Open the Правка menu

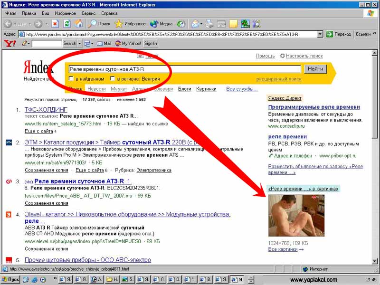(29, 13)
